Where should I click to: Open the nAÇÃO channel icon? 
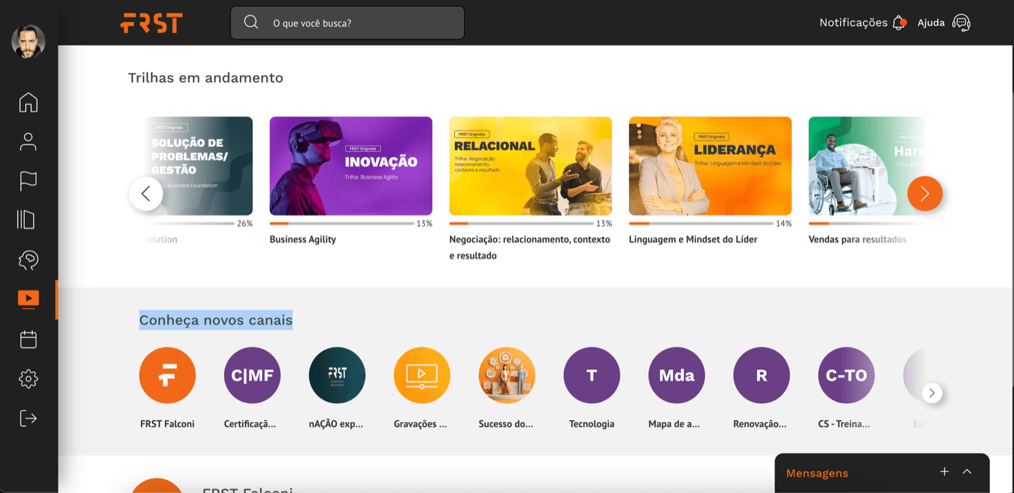coord(337,375)
